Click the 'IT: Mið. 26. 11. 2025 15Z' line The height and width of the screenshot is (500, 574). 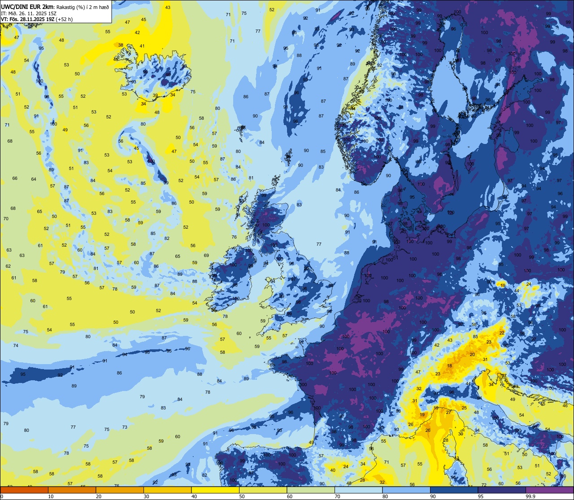point(29,13)
